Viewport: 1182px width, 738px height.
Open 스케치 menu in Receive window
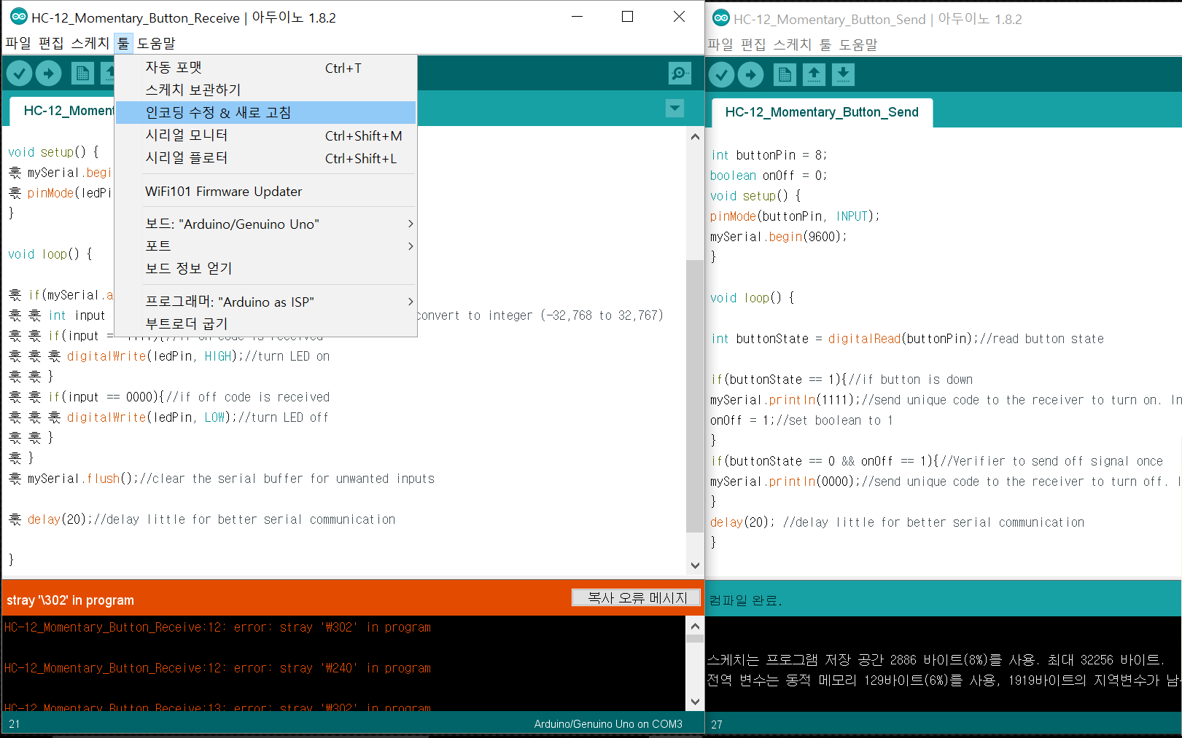(90, 43)
